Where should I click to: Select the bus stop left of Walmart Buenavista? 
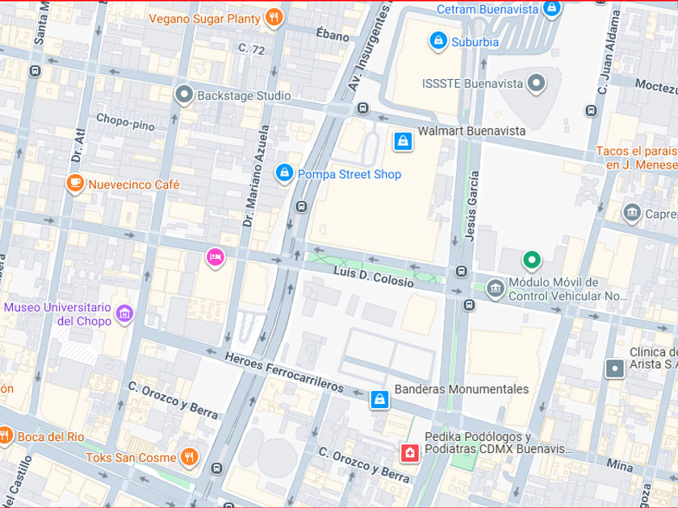(363, 108)
